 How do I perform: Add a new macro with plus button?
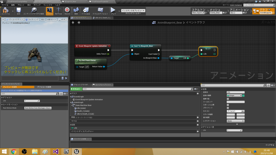tap(198, 121)
